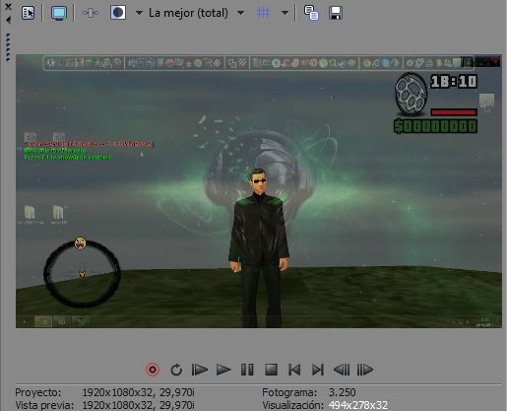Screen dimensions: 507x411
Task: Toggle the overlays grid icon
Action: [x=263, y=13]
